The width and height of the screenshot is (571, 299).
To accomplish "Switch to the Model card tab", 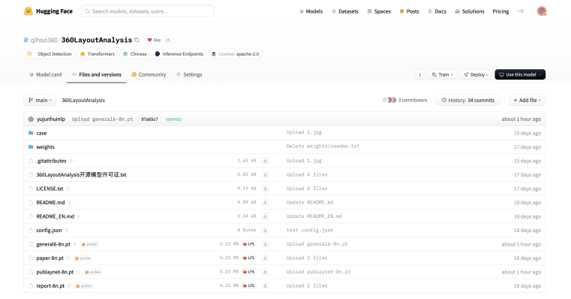I will point(45,74).
